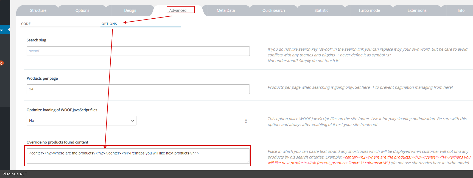Screen dimensions: 473x178
Task: Select the OPTIONS sub-tab
Action: (109, 24)
